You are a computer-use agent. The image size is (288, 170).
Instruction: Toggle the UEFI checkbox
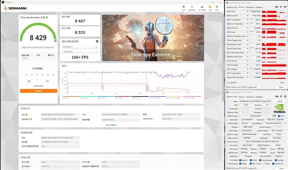coord(278,116)
